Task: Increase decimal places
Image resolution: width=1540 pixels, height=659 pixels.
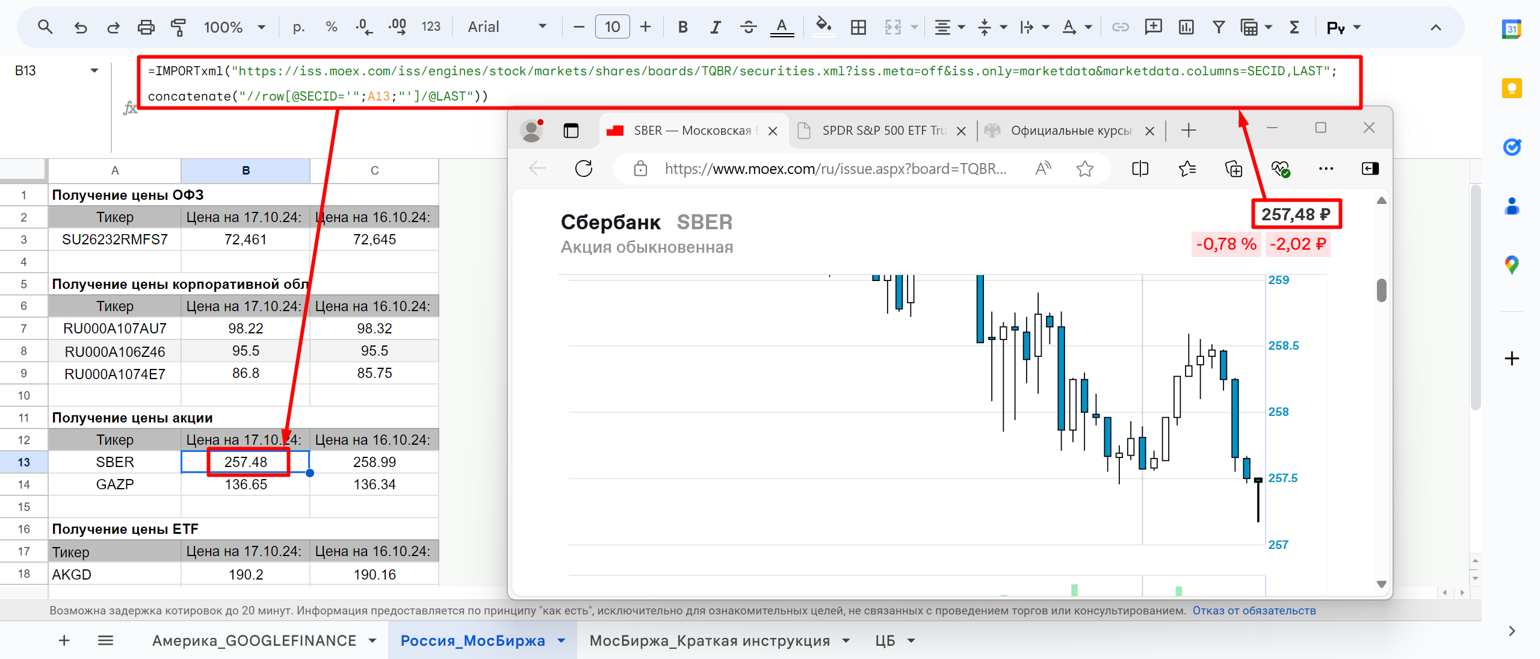Action: tap(397, 27)
